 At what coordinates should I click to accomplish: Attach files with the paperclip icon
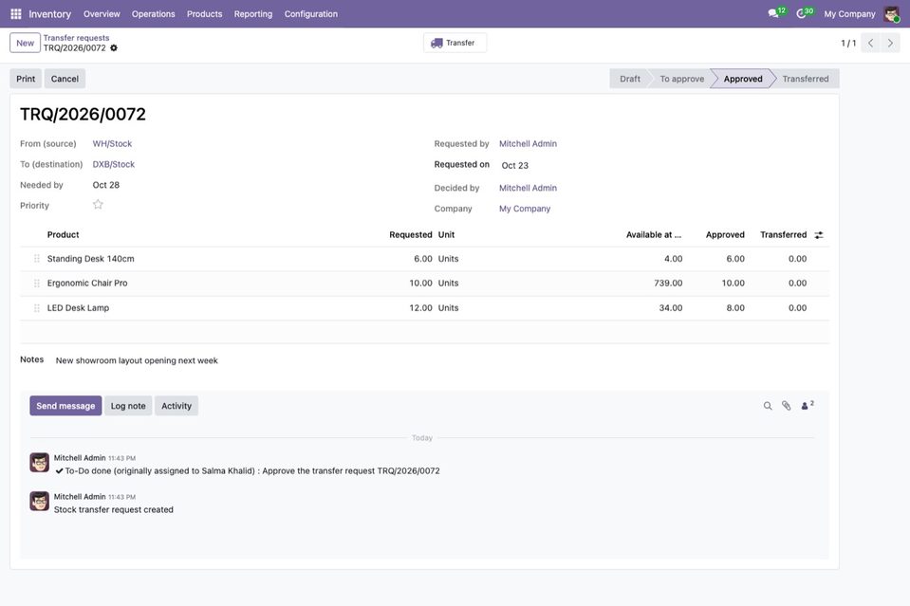pos(786,406)
